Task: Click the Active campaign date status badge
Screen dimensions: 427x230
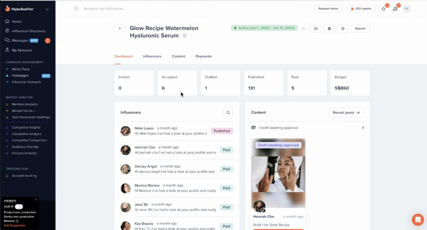Action: 264,28
